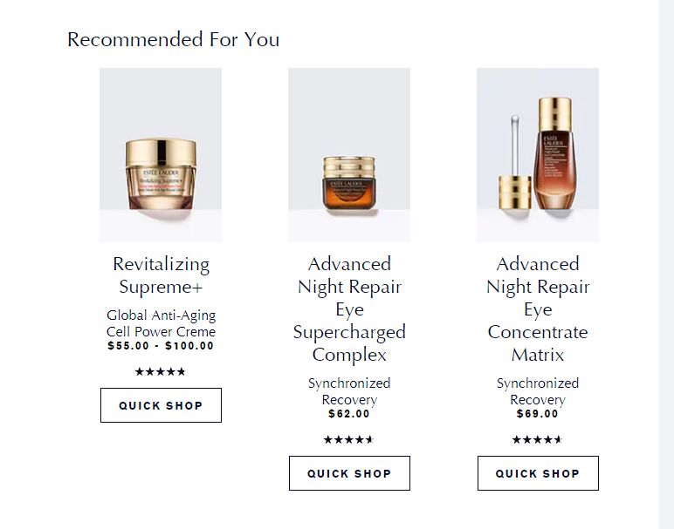Click Synchronized Recovery under Eye Supercharged Complex
The height and width of the screenshot is (529, 674).
(349, 391)
